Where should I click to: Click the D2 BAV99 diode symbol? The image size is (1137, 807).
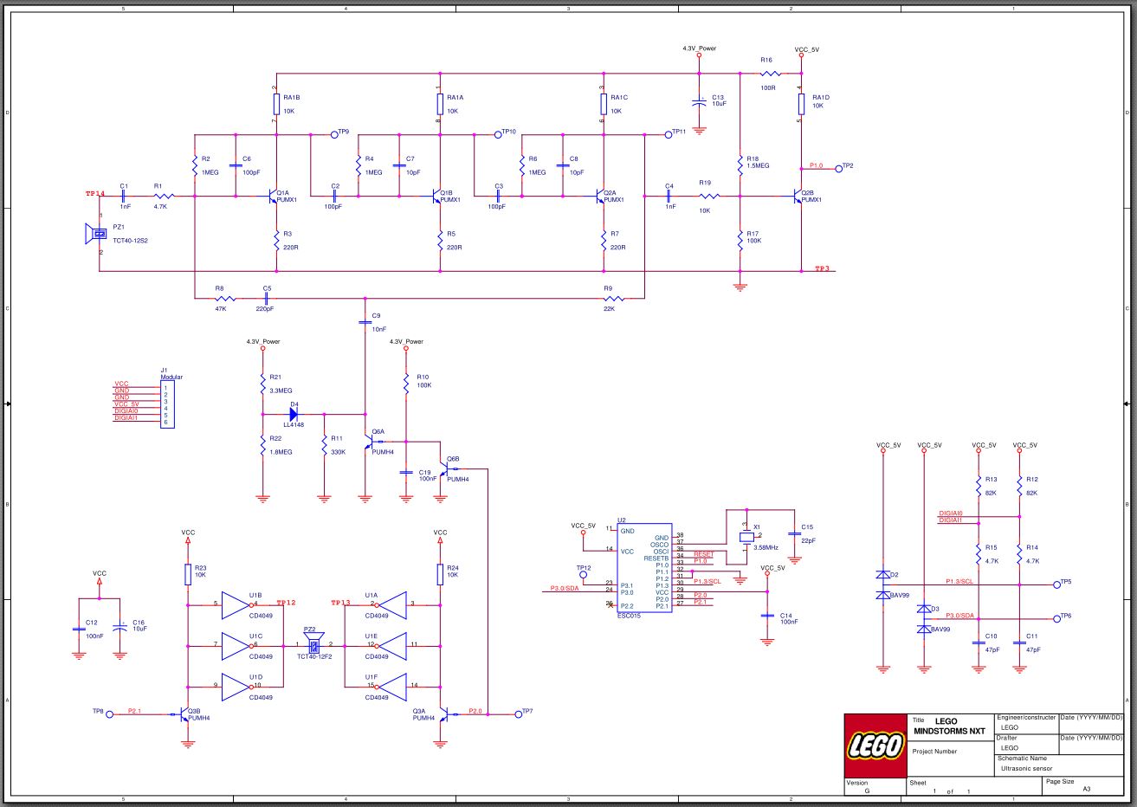click(882, 584)
